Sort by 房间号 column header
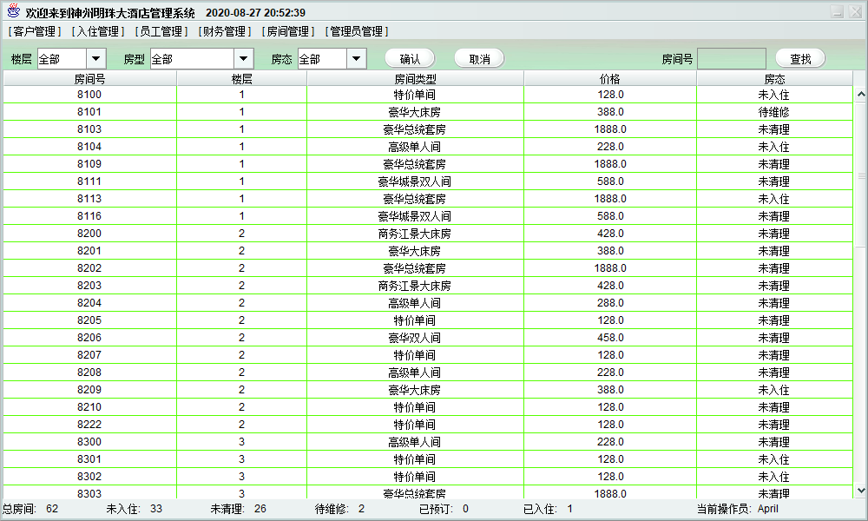 (89, 79)
